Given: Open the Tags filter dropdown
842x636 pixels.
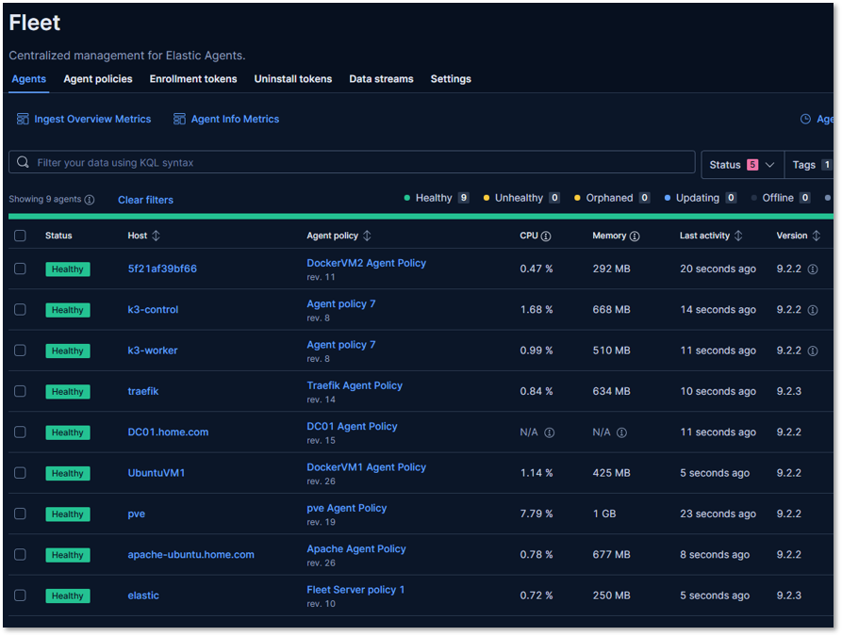Looking at the screenshot, I should pos(811,163).
